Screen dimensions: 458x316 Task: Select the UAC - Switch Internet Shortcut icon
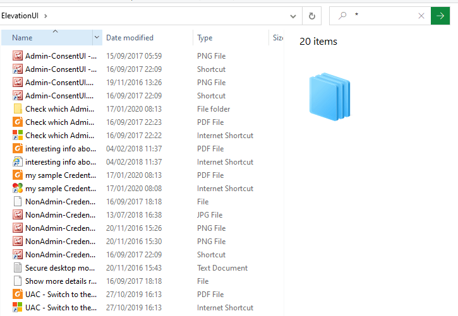coord(18,308)
